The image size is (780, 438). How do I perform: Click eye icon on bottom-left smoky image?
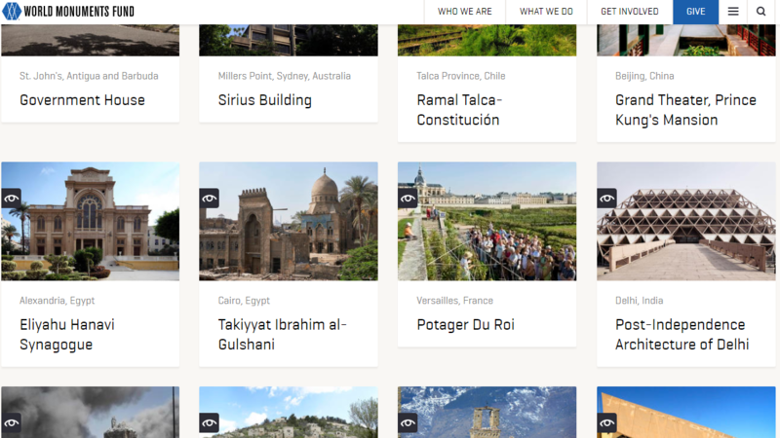coord(12,422)
